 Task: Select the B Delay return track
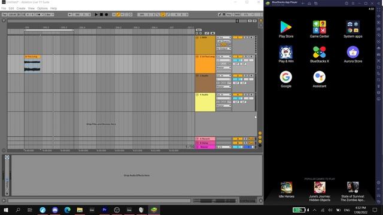pyautogui.click(x=205, y=143)
